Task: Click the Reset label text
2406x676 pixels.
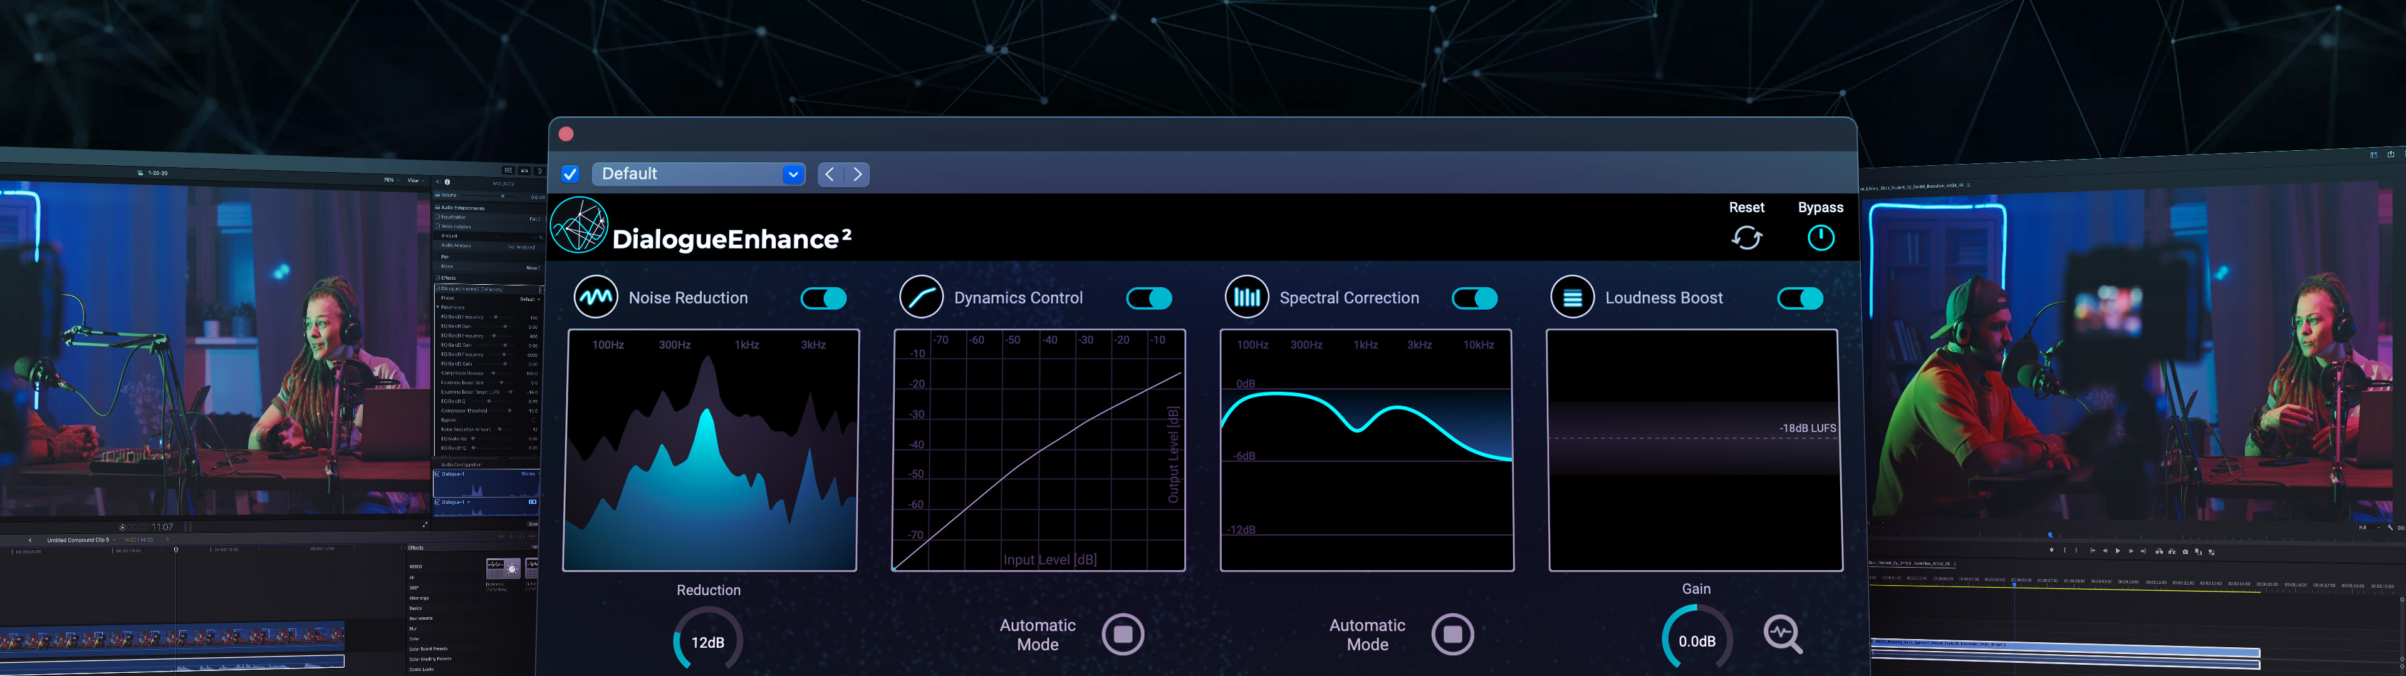Action: [x=1746, y=207]
